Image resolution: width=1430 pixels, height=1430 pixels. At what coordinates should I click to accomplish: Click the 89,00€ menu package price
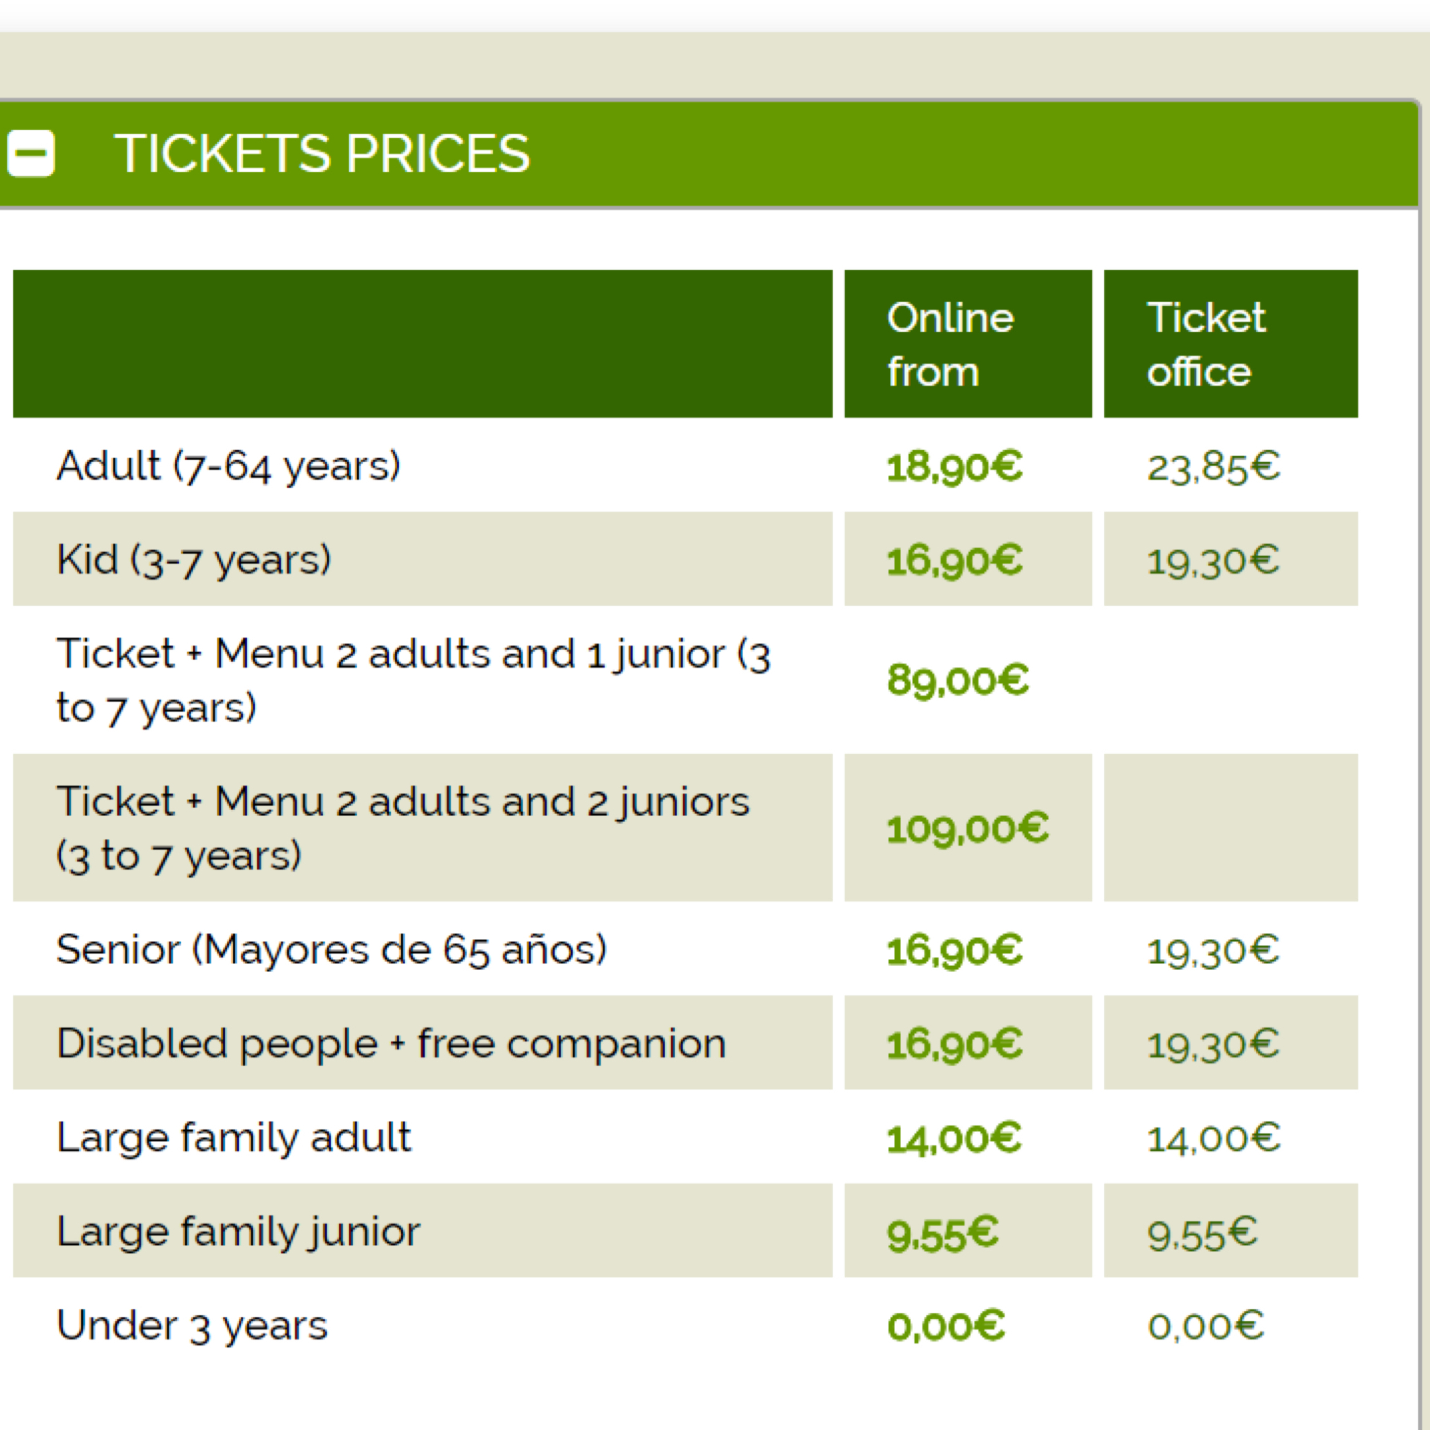pos(958,679)
